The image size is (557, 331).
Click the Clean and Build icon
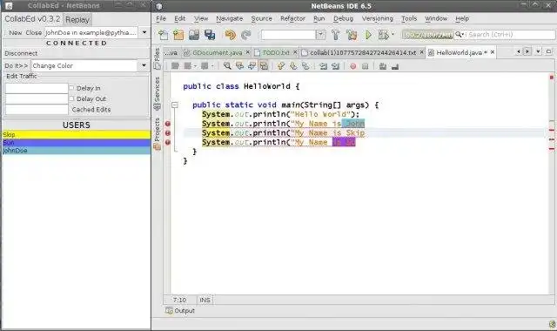[352, 35]
